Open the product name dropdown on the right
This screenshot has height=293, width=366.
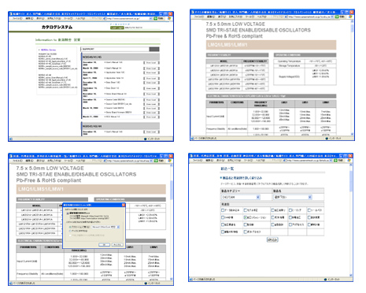pos(293,197)
